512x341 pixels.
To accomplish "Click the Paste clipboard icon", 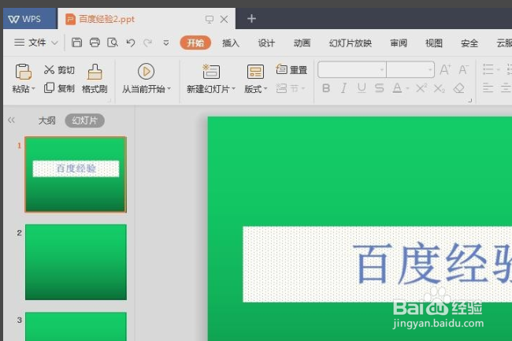I will coord(23,72).
